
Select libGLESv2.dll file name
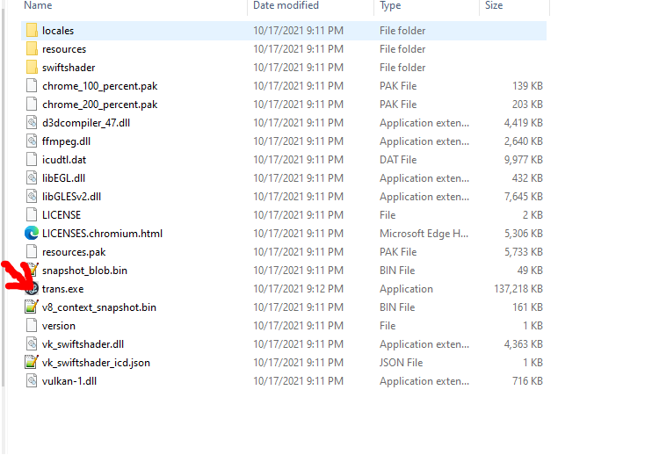coord(71,197)
